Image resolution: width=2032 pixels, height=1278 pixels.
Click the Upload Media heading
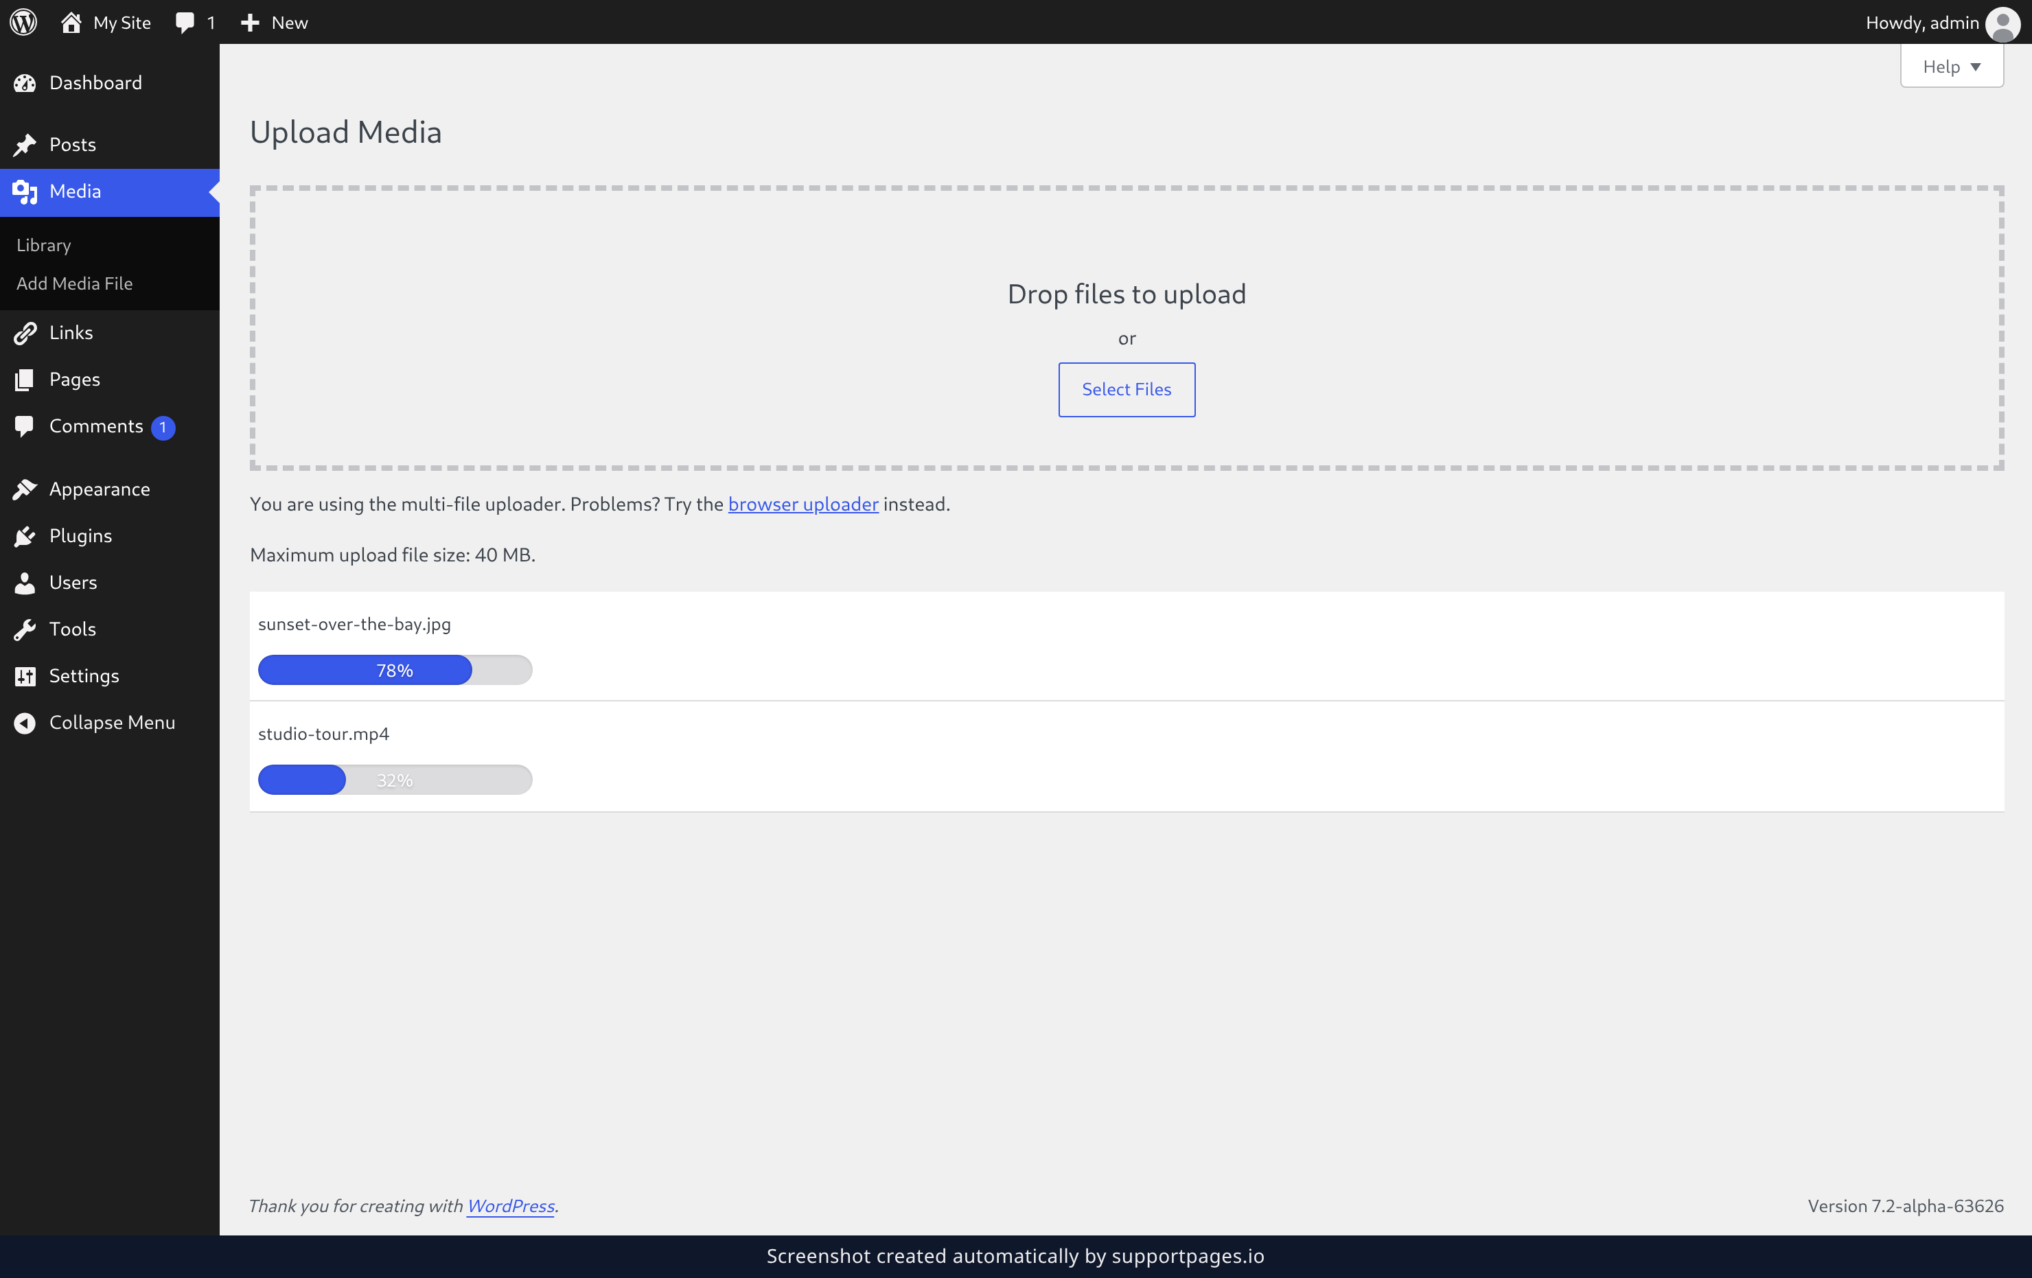(x=346, y=132)
